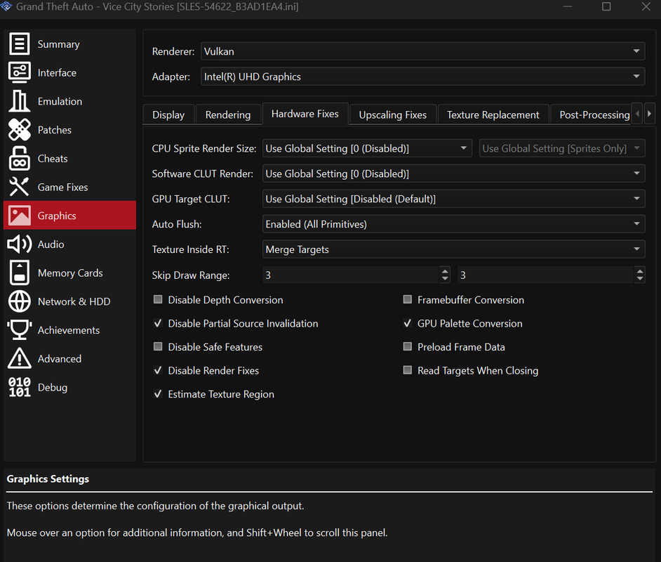Go to Summary settings page
661x562 pixels.
coord(69,44)
